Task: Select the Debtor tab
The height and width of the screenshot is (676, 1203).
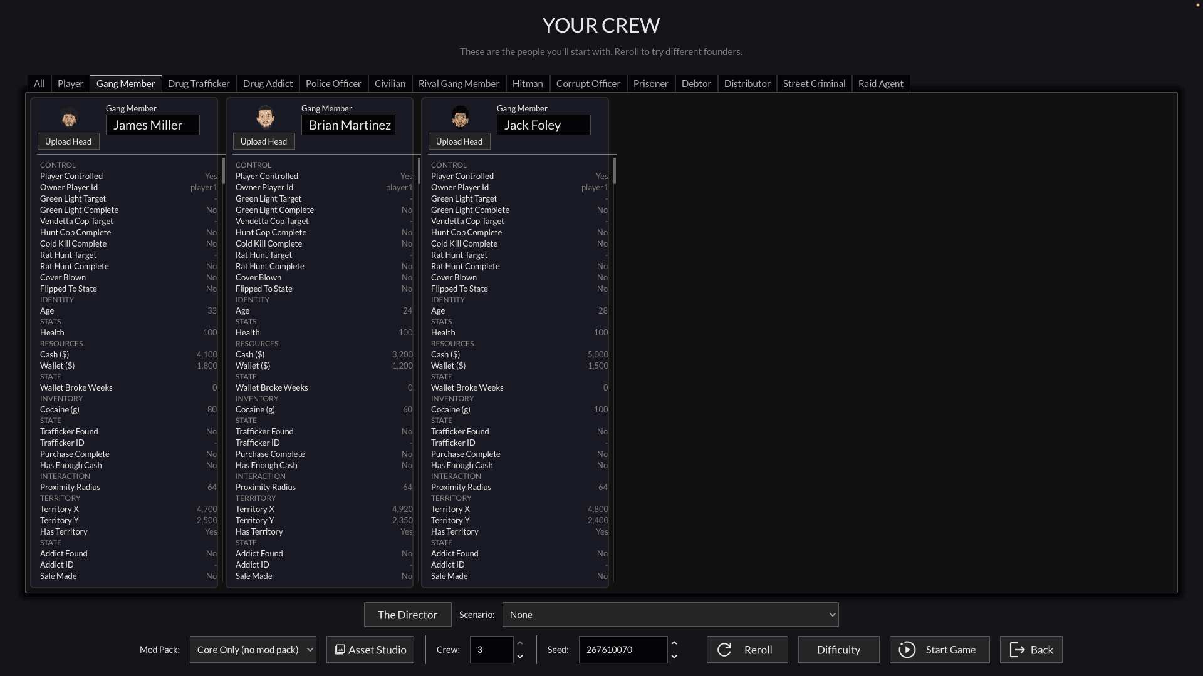Action: pos(696,83)
